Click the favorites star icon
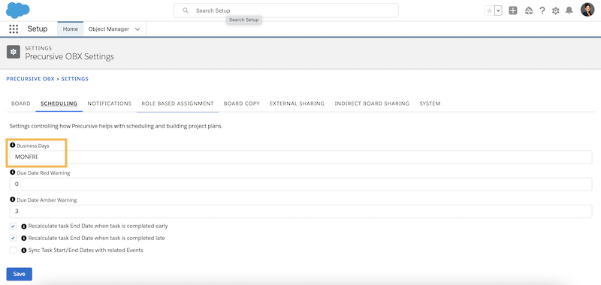Image resolution: width=601 pixels, height=285 pixels. point(489,10)
